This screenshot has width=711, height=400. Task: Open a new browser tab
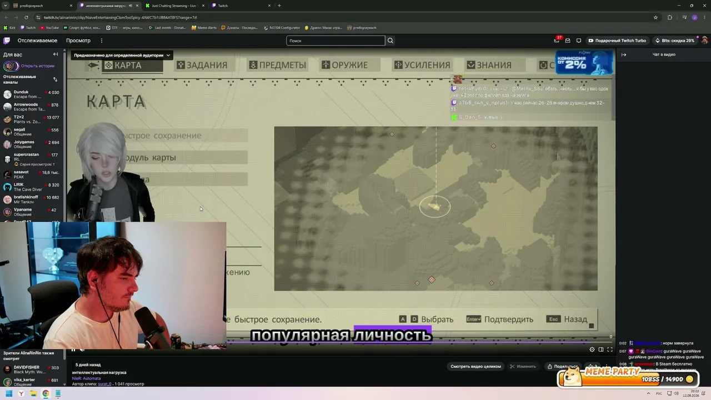click(x=279, y=6)
